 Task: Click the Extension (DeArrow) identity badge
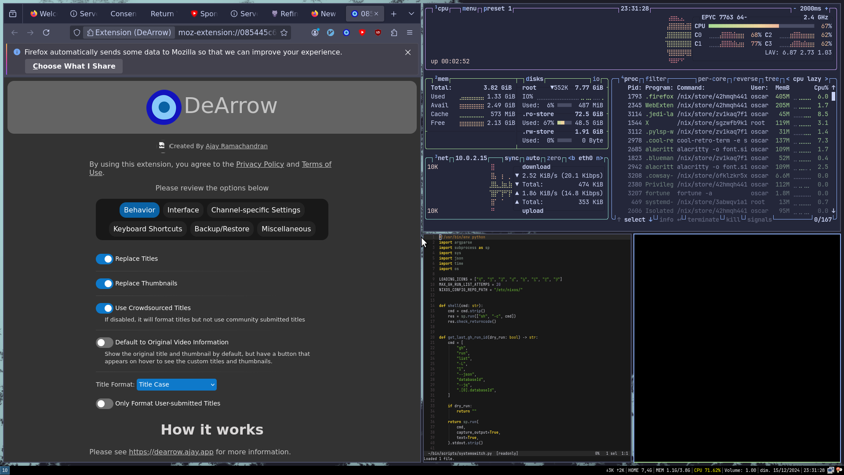coord(129,33)
